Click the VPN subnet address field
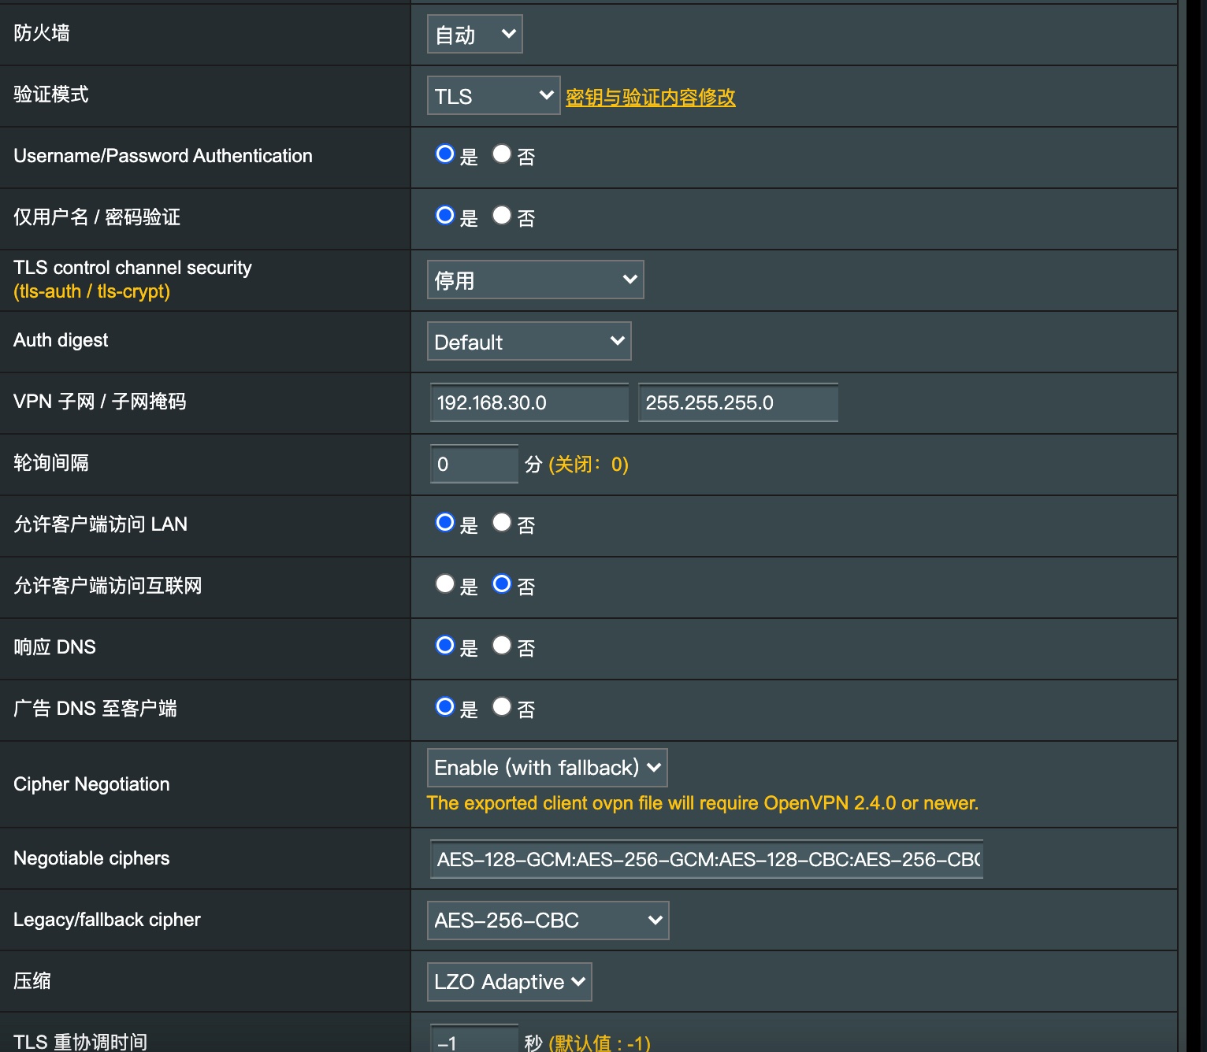 point(529,402)
